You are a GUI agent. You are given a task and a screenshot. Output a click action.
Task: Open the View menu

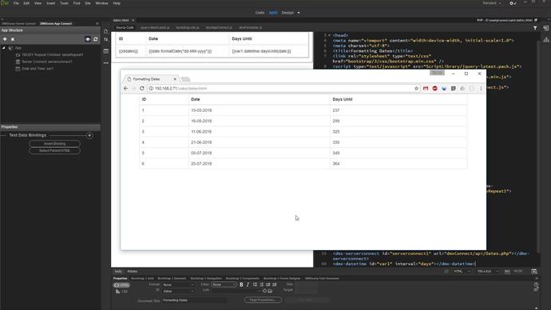(38, 3)
